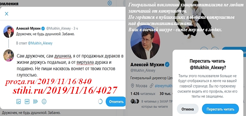The height and width of the screenshot is (116, 246).
Task: Click the large profile photo of Алексей Мухин
Action: pos(145,44)
